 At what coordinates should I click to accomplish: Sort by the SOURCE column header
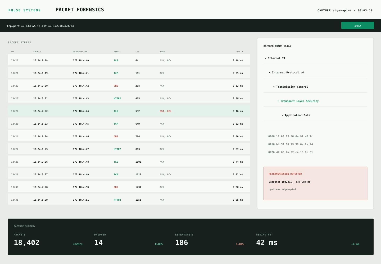pos(37,51)
